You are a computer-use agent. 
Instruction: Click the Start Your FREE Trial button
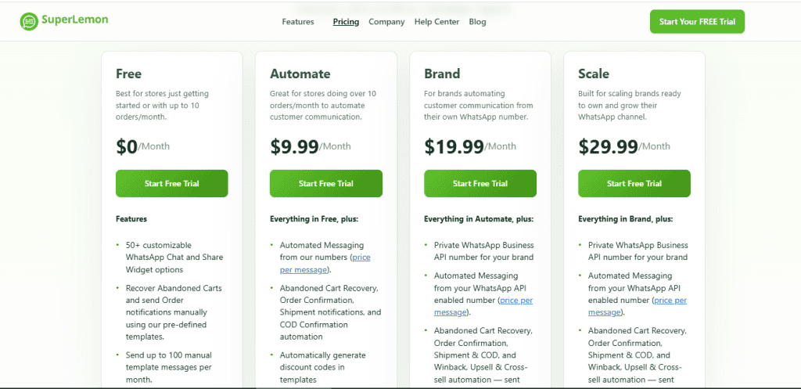point(697,22)
